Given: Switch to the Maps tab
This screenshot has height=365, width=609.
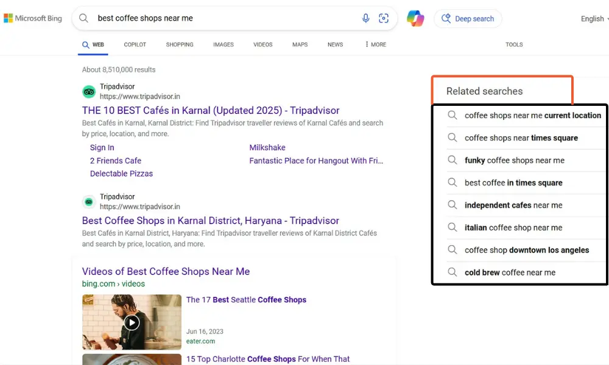Looking at the screenshot, I should point(300,44).
